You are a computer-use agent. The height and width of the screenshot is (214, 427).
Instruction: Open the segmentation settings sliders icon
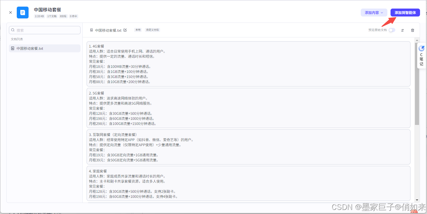403,30
